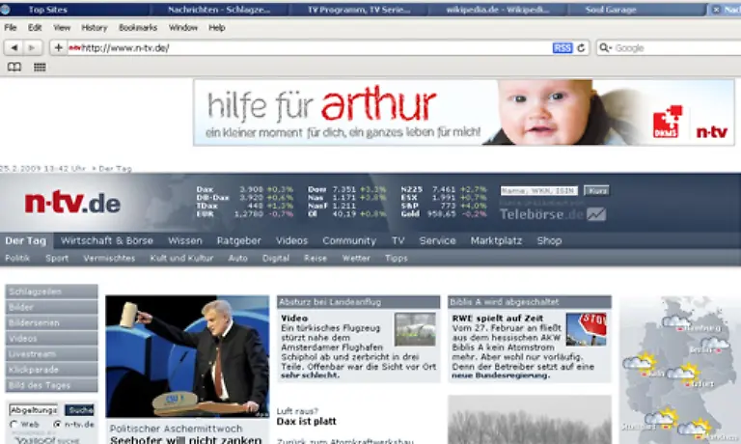
Task: Go to the Digital subsection
Action: pos(276,258)
